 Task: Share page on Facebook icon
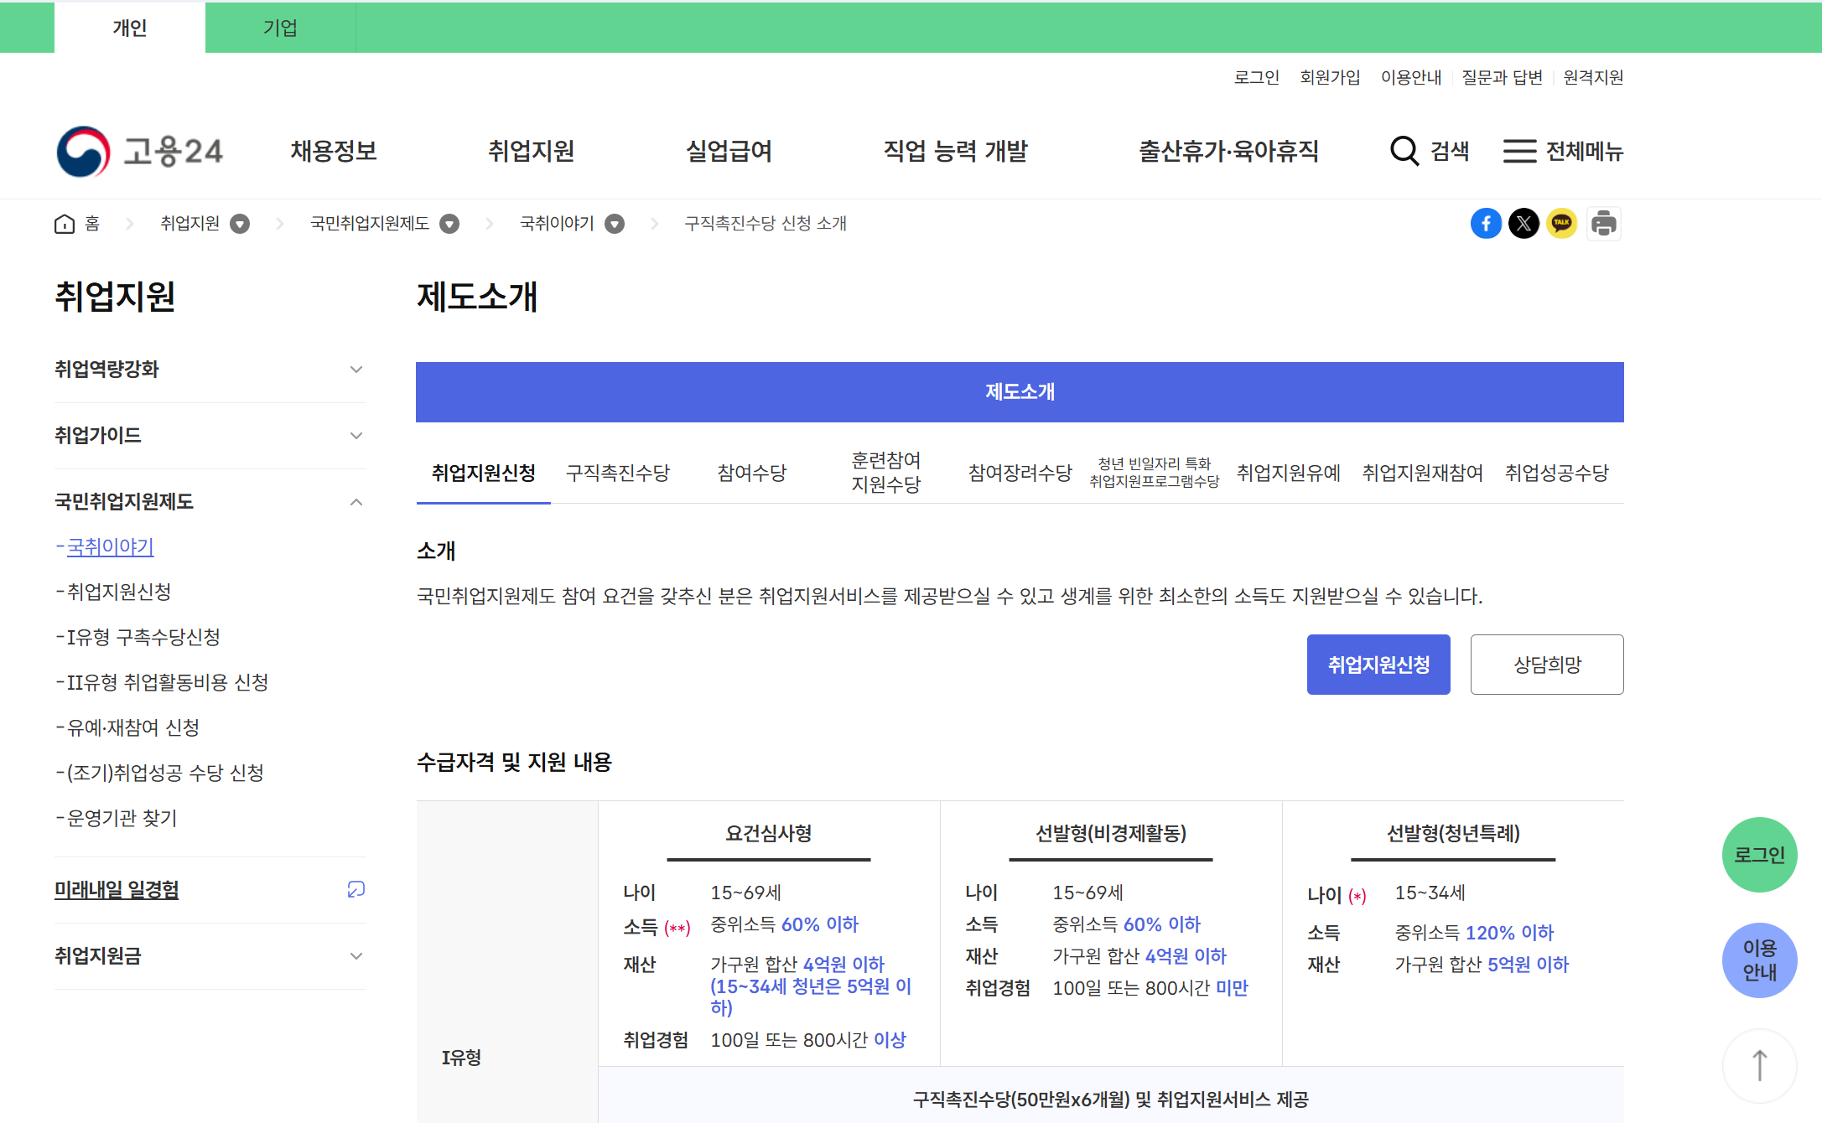1486,224
